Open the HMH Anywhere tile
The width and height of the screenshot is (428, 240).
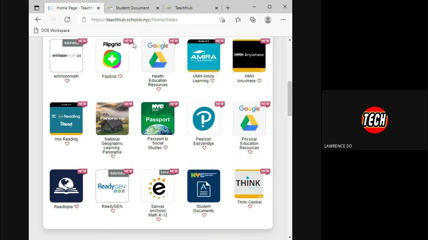coord(249,56)
